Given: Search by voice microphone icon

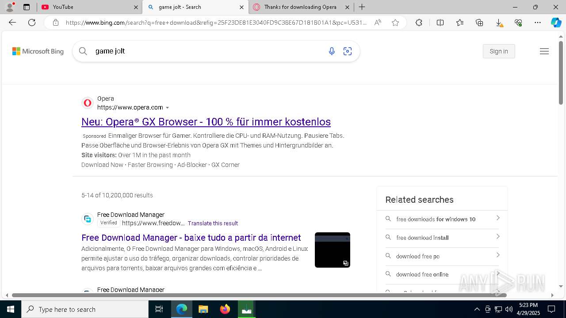Looking at the screenshot, I should [332, 51].
